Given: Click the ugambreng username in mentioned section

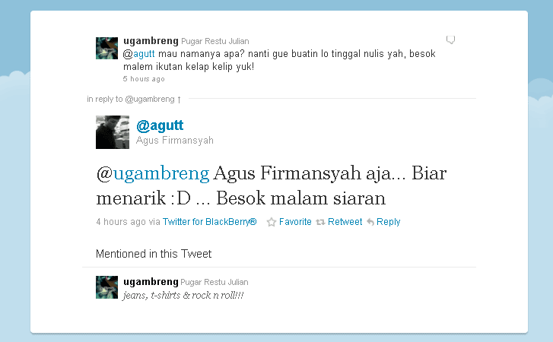Looking at the screenshot, I should [151, 282].
